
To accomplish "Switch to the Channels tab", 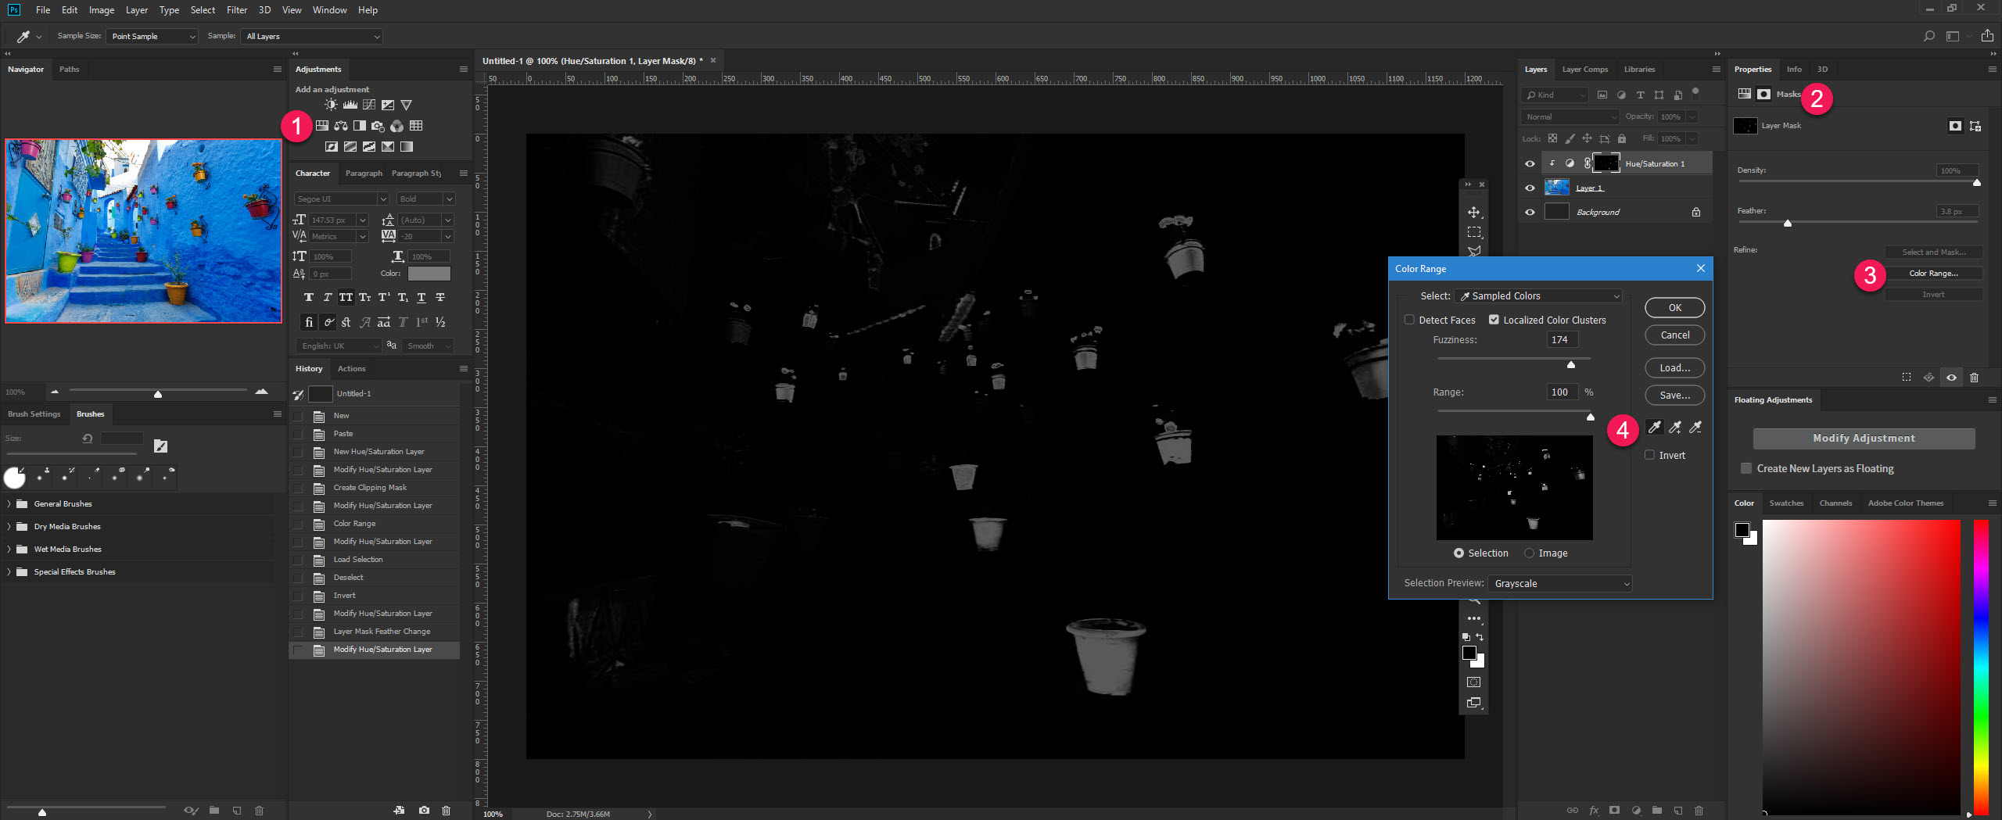I will coord(1835,503).
